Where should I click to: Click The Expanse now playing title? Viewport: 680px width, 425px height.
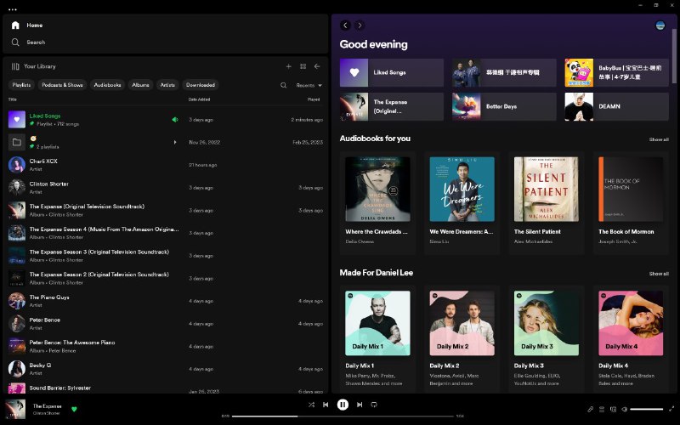pyautogui.click(x=48, y=406)
